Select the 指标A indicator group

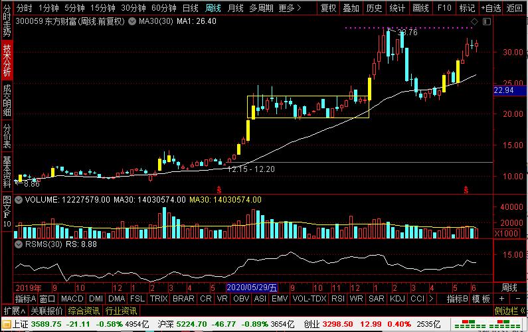pos(26,299)
